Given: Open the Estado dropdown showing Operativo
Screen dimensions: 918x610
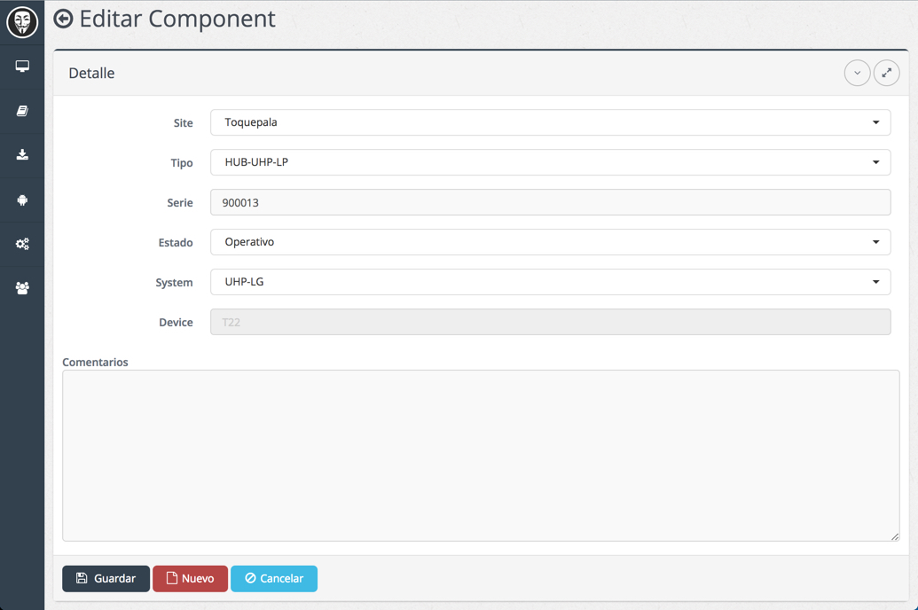Looking at the screenshot, I should point(550,242).
